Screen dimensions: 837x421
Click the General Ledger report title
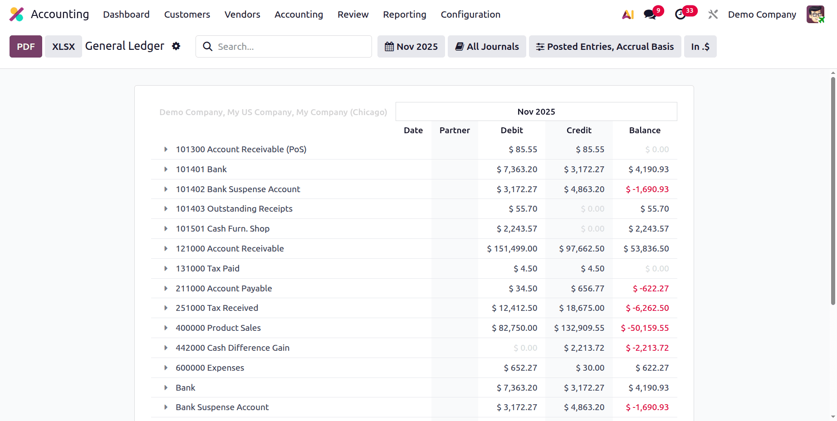(x=125, y=46)
